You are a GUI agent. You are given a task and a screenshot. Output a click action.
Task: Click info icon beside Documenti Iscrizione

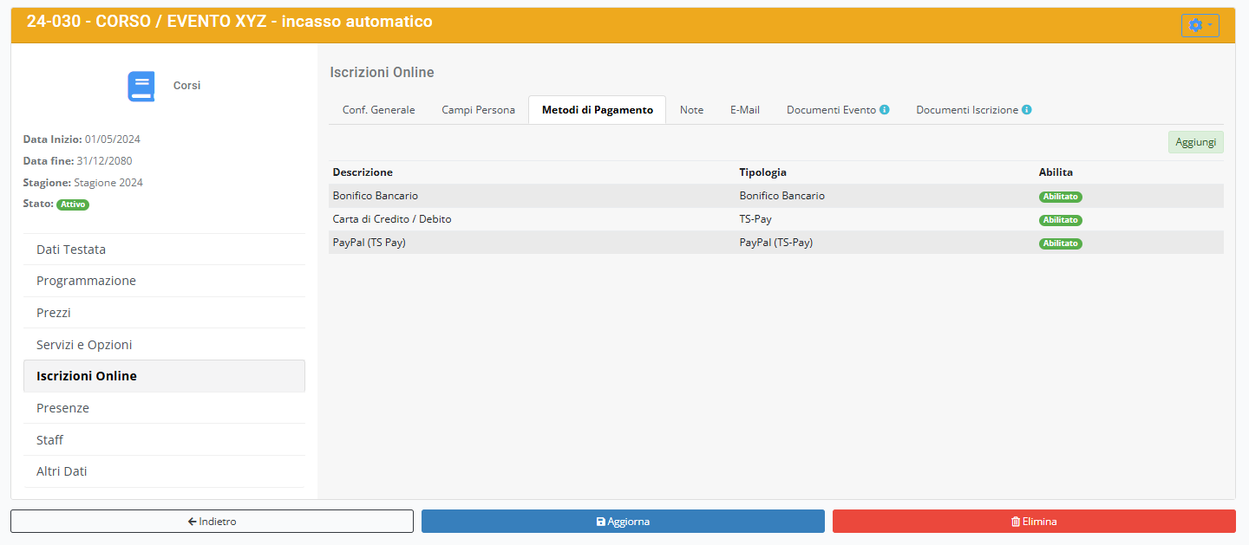pyautogui.click(x=1027, y=110)
